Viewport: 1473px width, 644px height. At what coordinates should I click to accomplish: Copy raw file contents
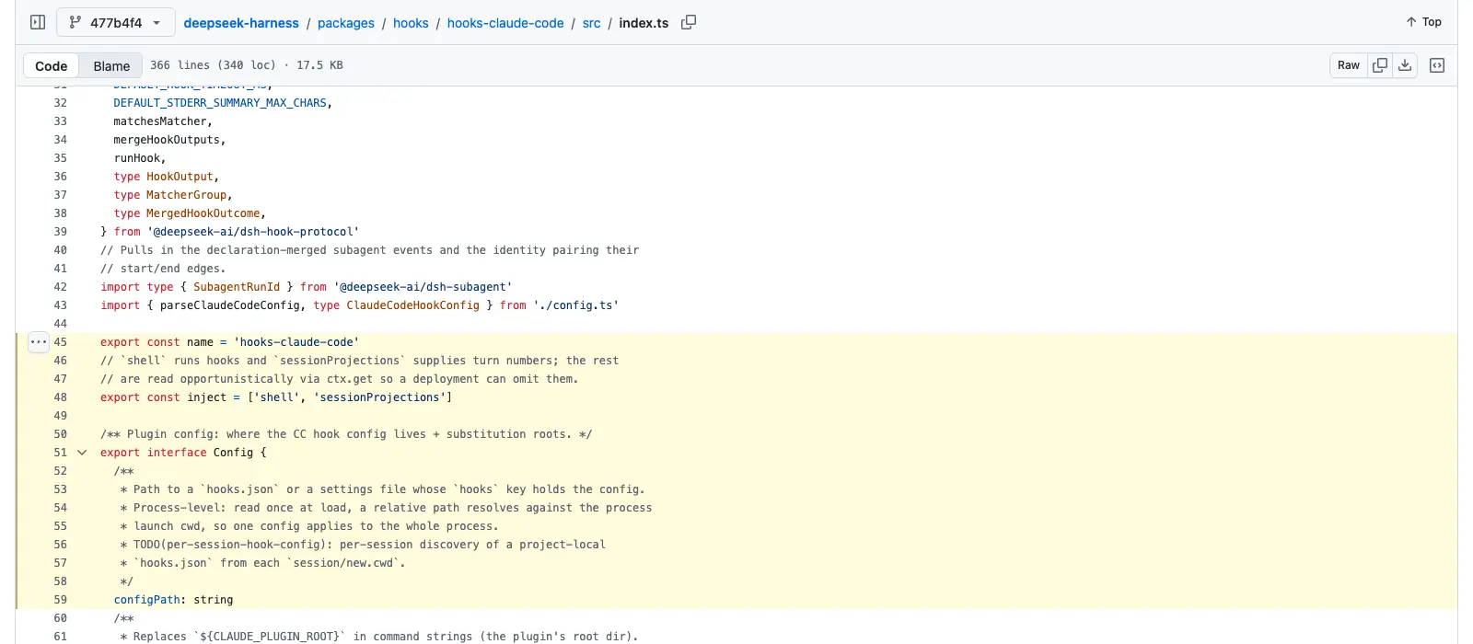[1379, 65]
